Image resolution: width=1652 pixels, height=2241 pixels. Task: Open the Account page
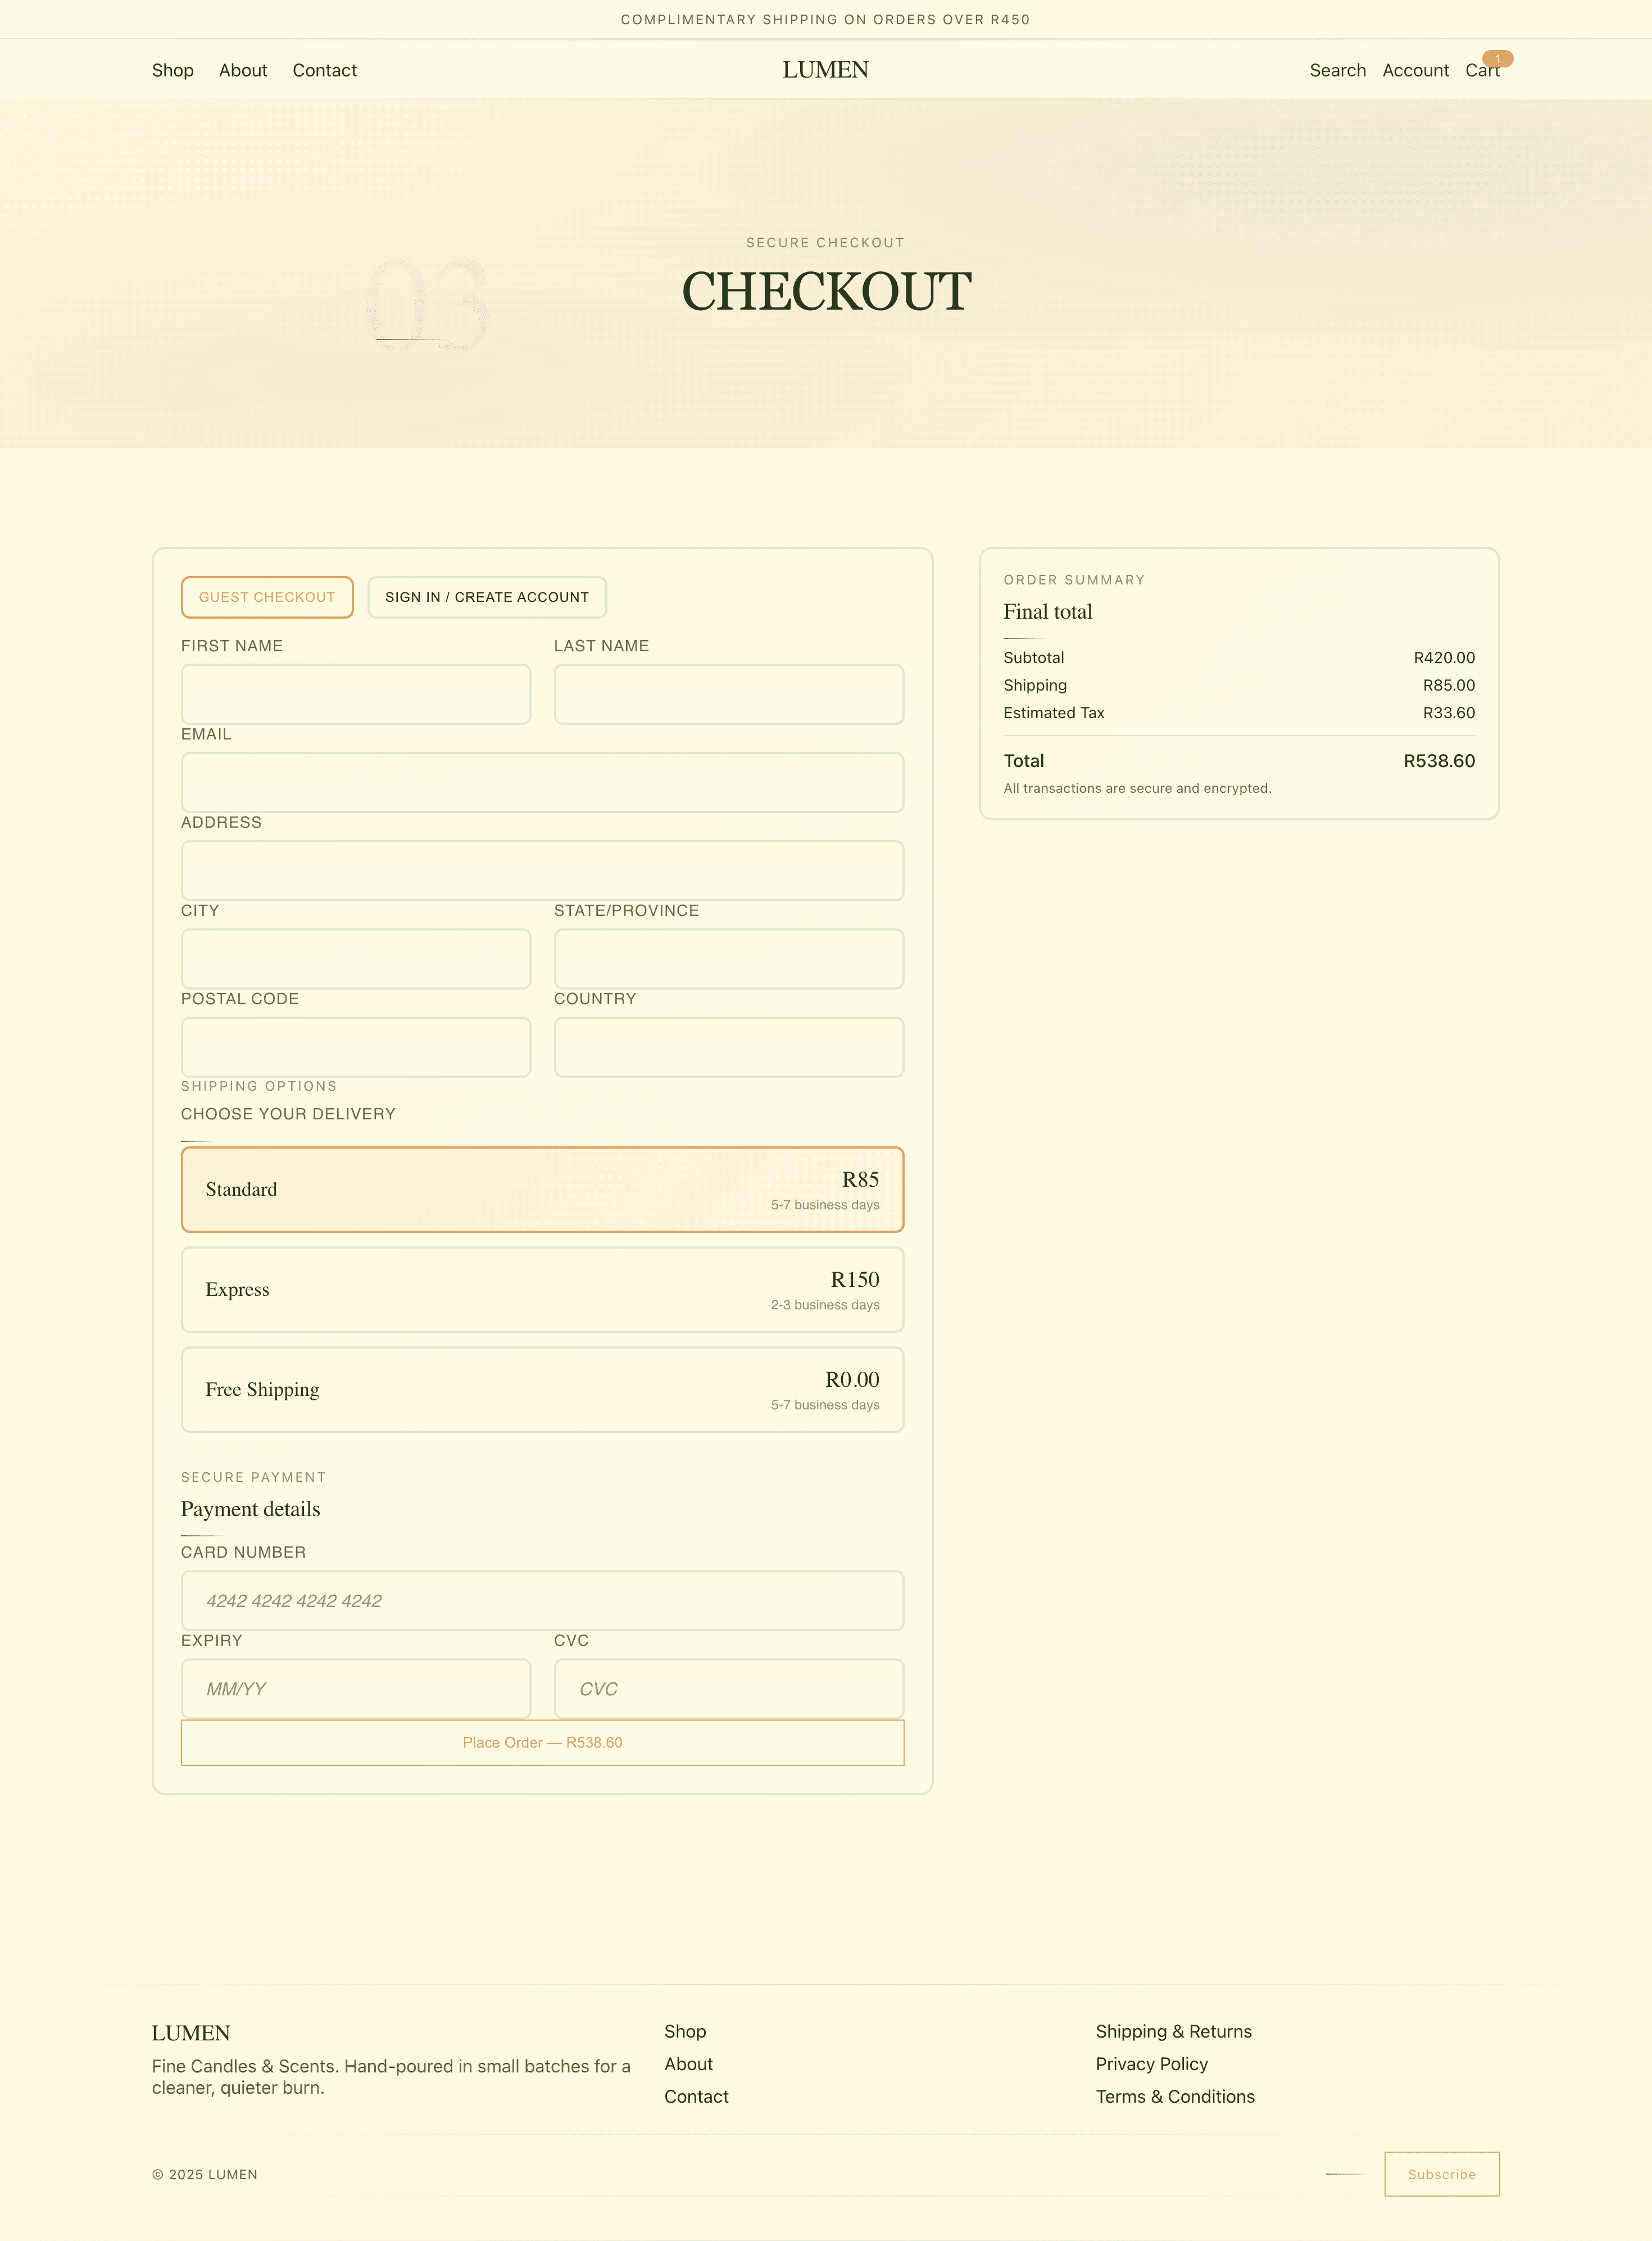[x=1415, y=70]
